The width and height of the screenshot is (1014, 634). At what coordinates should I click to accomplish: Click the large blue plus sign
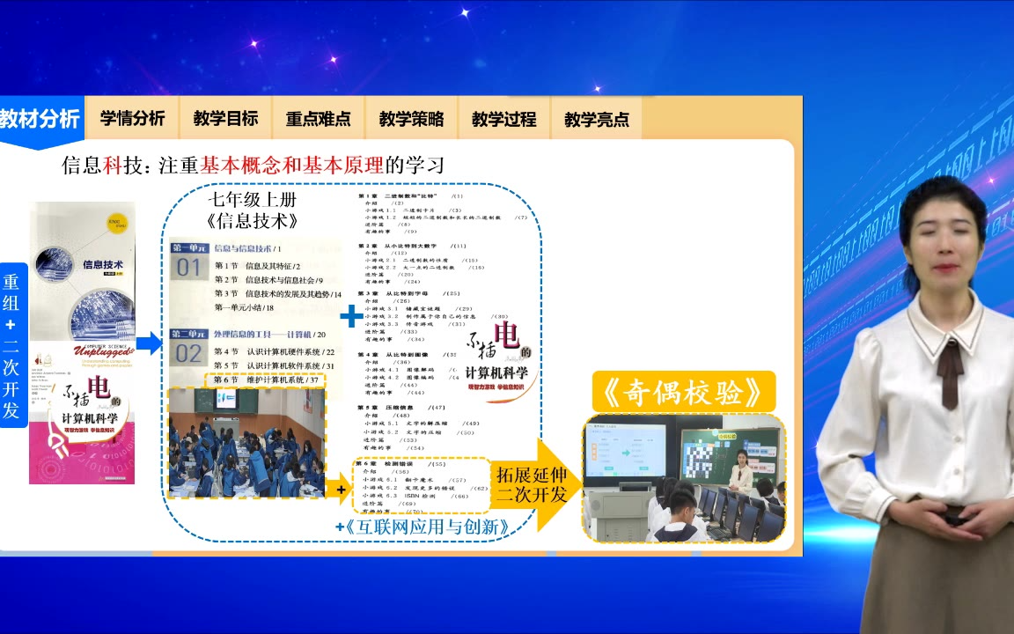point(350,315)
